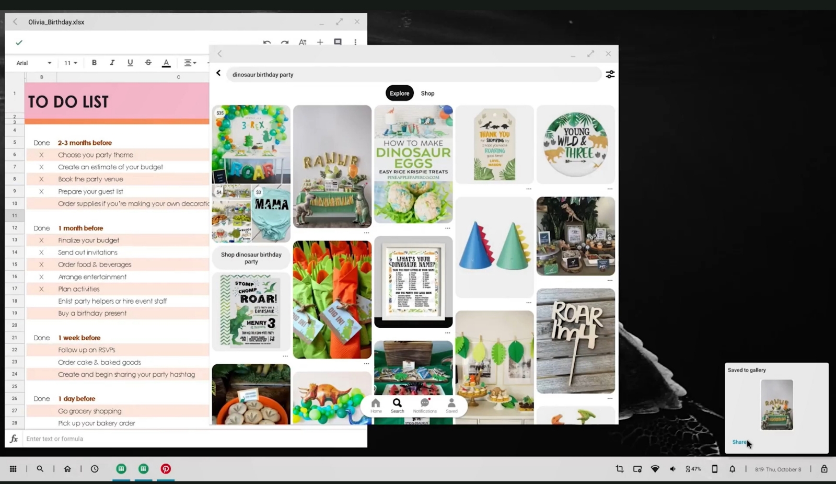Screen dimensions: 836x484
Task: Open the 'Young Wild & Three' pin
Action: 576,144
